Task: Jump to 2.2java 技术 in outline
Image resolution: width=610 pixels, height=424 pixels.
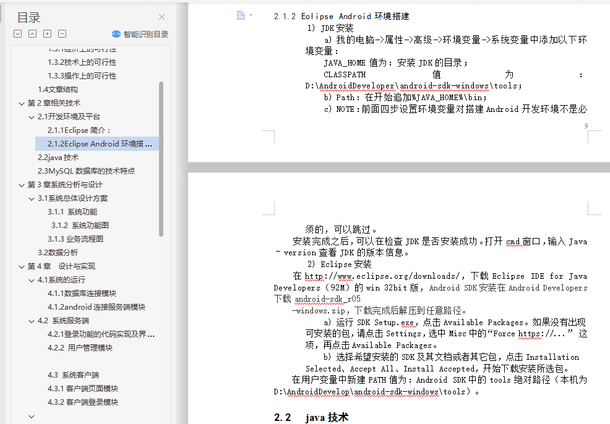Action: tap(58, 158)
